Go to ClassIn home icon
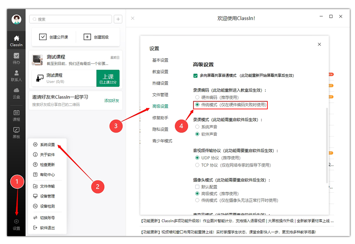The height and width of the screenshot is (244, 355). 16,38
